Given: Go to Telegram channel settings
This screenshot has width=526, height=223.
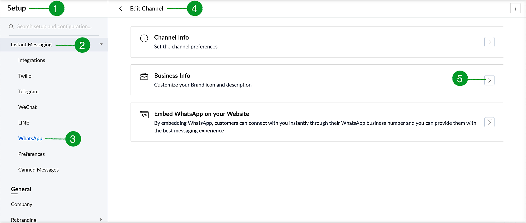Looking at the screenshot, I should tap(28, 92).
